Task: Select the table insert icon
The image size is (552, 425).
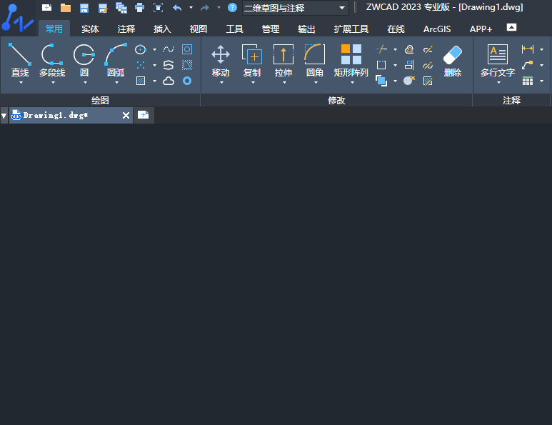Action: click(527, 81)
